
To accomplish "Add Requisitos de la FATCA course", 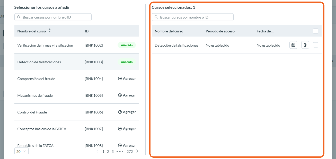I will point(127,145).
